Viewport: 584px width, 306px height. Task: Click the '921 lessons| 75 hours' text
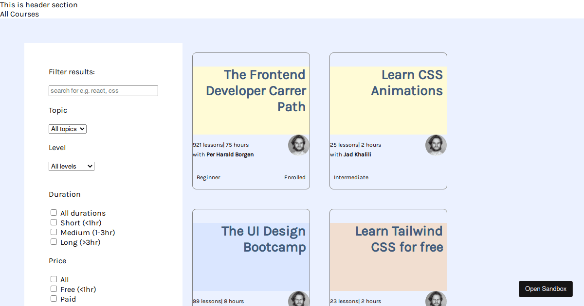click(220, 145)
